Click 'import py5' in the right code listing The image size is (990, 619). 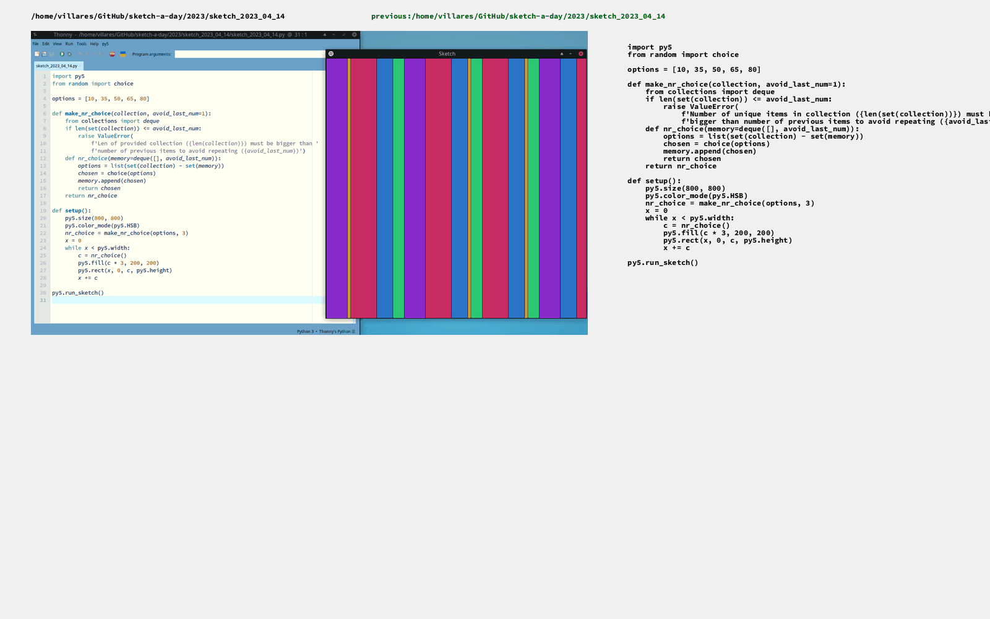(650, 47)
